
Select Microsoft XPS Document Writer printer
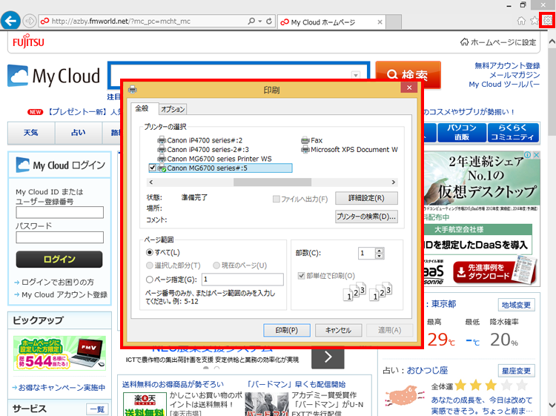[x=348, y=150]
